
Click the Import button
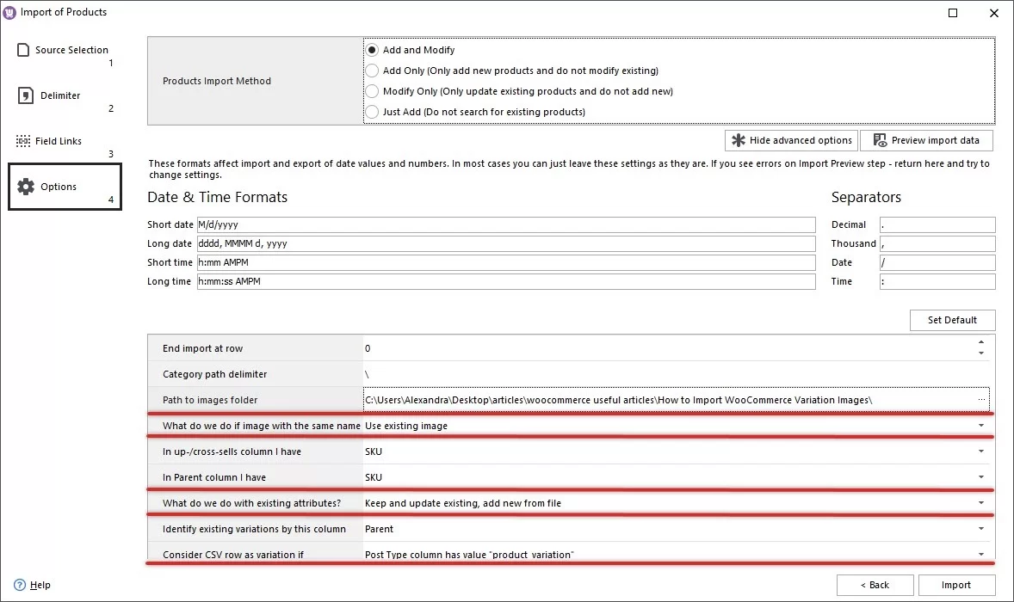[955, 585]
